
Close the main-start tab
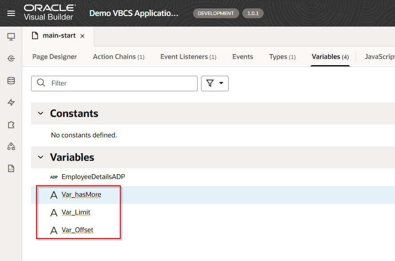[82, 36]
